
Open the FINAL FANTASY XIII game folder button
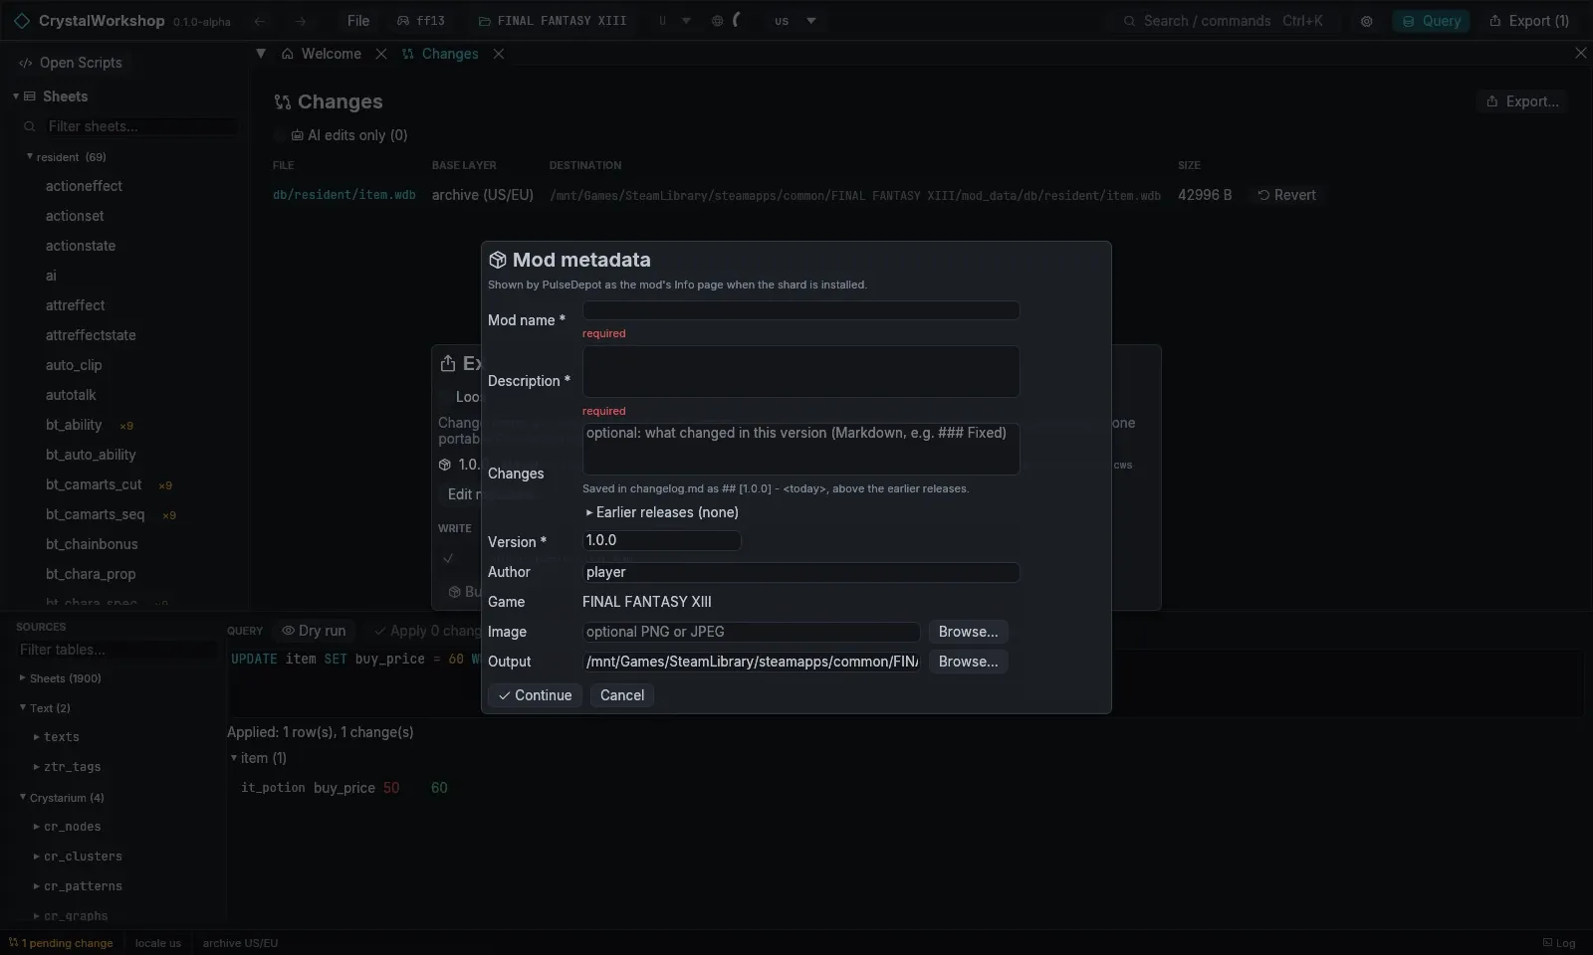(553, 21)
